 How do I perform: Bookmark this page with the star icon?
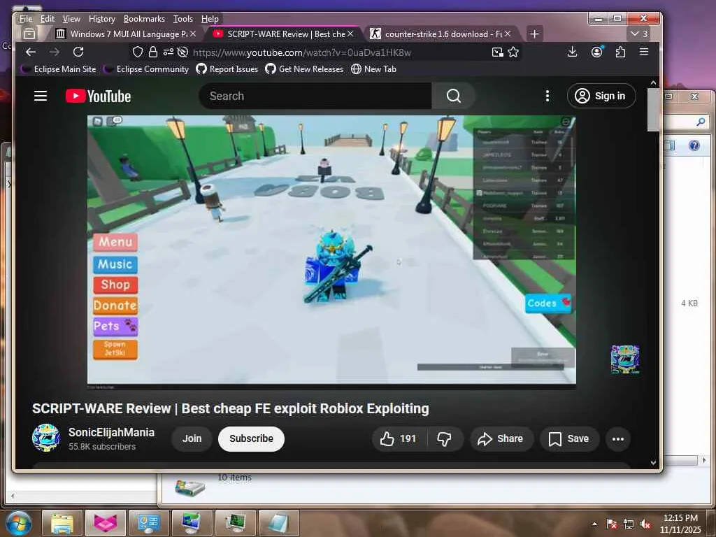point(513,52)
